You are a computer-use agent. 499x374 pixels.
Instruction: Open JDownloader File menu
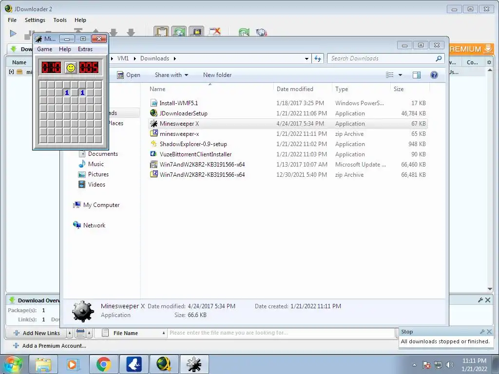click(x=12, y=20)
